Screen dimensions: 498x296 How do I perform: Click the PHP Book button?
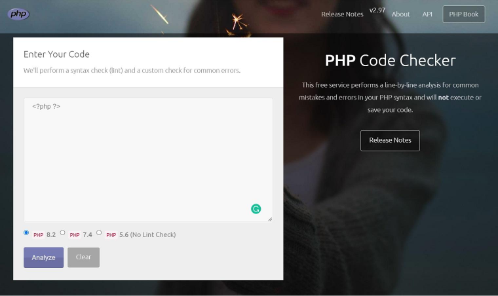point(464,14)
